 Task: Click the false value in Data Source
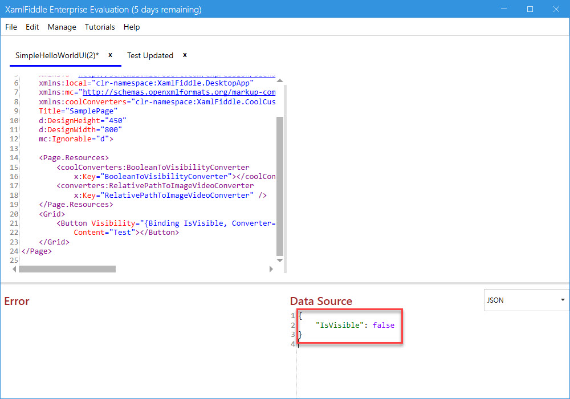pyautogui.click(x=384, y=325)
